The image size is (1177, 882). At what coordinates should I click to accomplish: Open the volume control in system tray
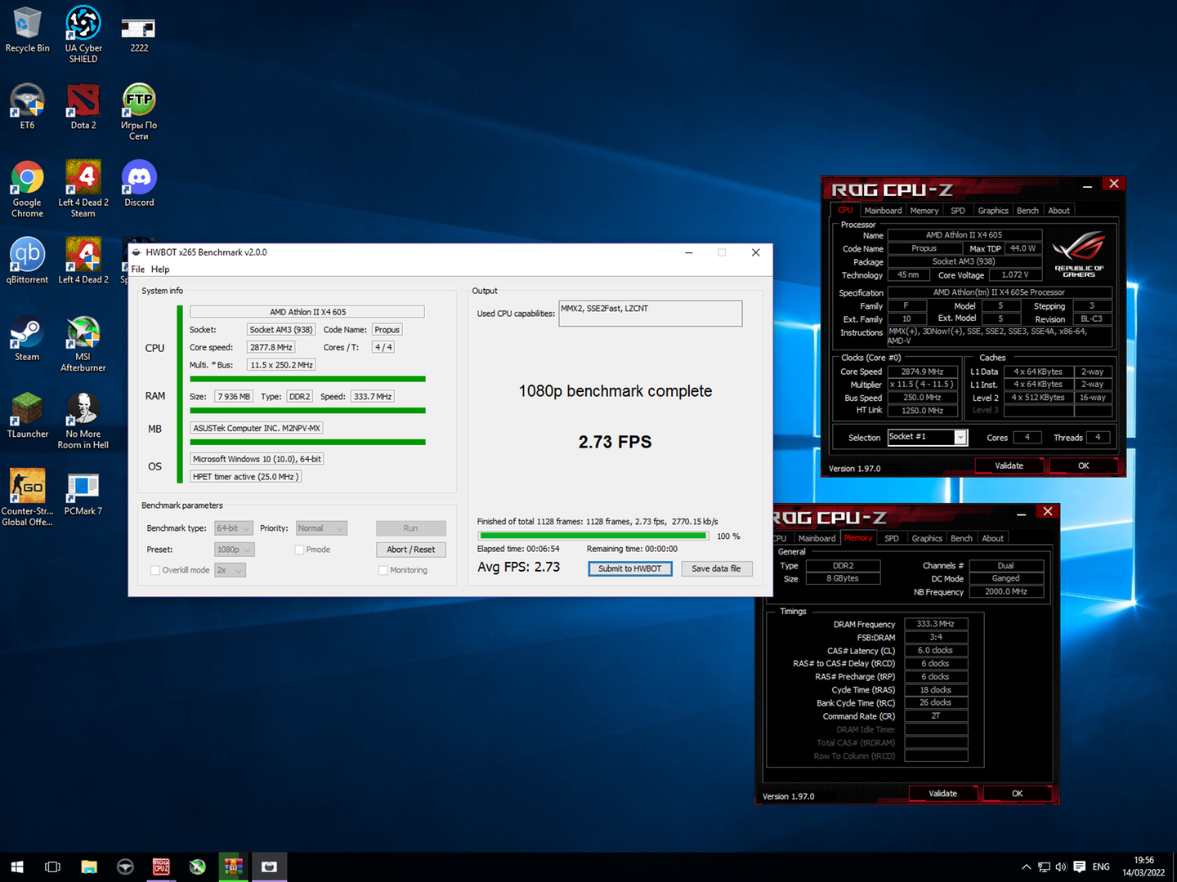click(x=1061, y=866)
